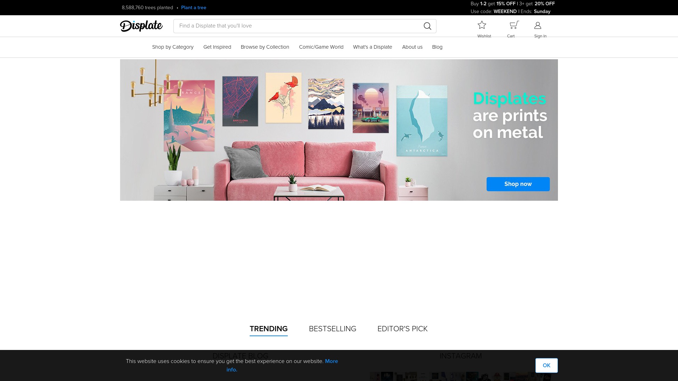Click the WEEKEND promo code text
Image resolution: width=678 pixels, height=381 pixels.
coord(505,11)
